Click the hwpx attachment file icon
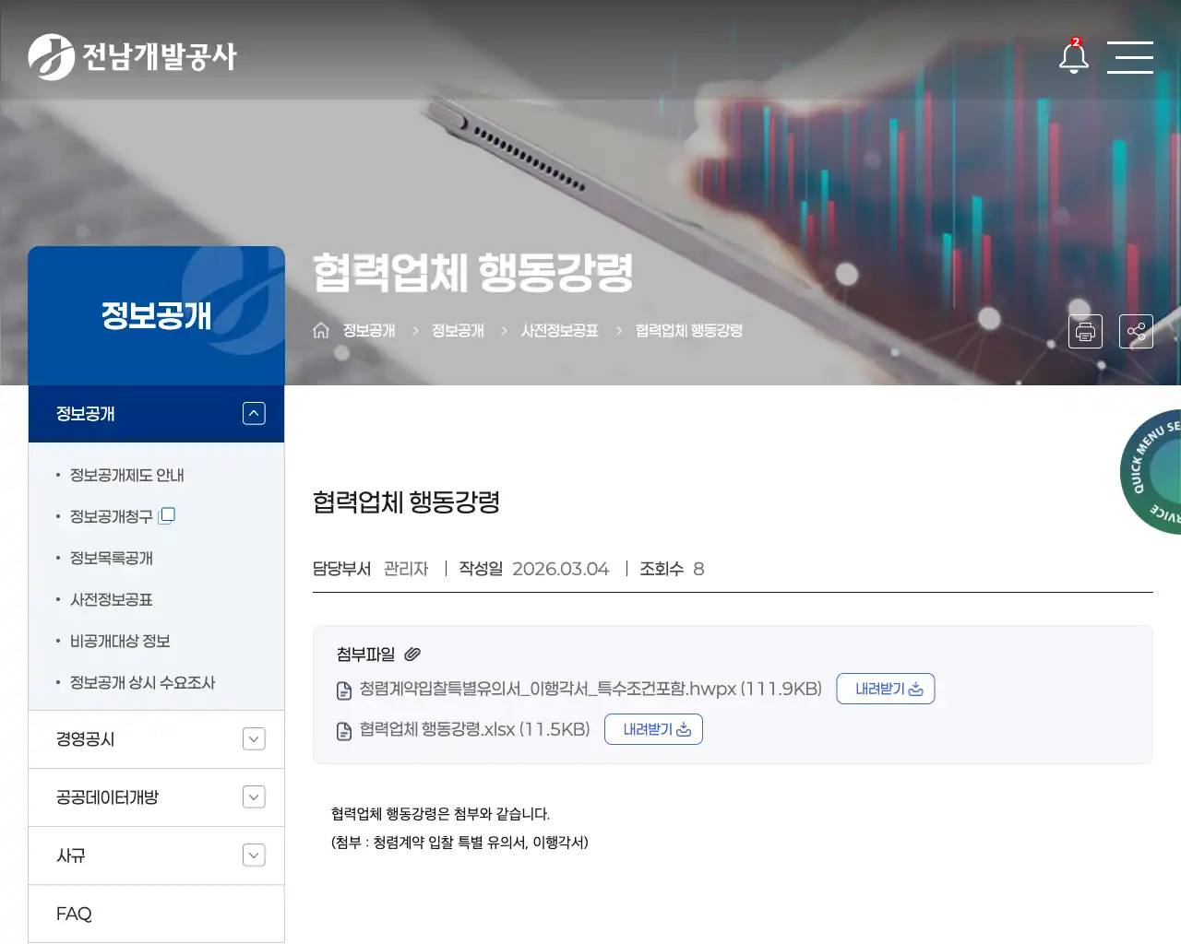 point(344,690)
